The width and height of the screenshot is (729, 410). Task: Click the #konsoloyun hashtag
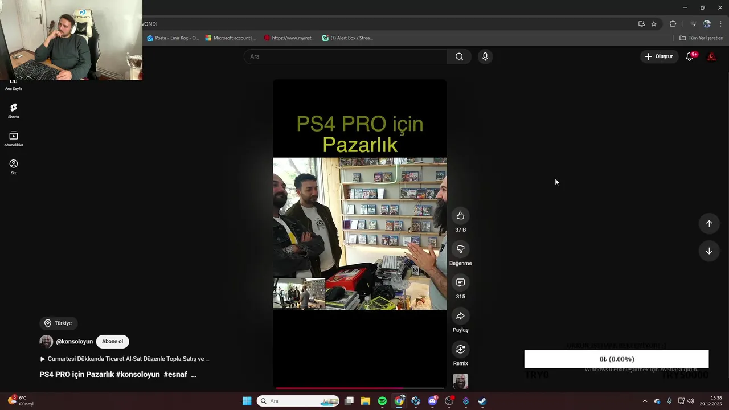click(138, 375)
